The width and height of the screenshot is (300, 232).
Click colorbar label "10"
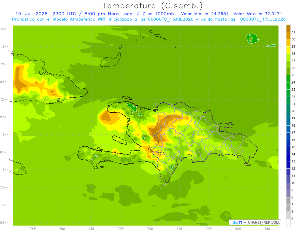click(293, 183)
